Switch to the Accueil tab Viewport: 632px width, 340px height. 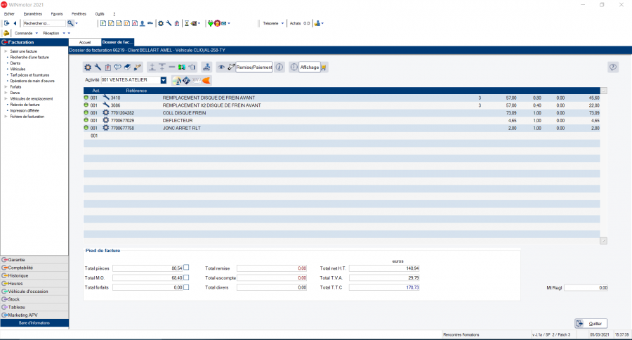pos(85,42)
